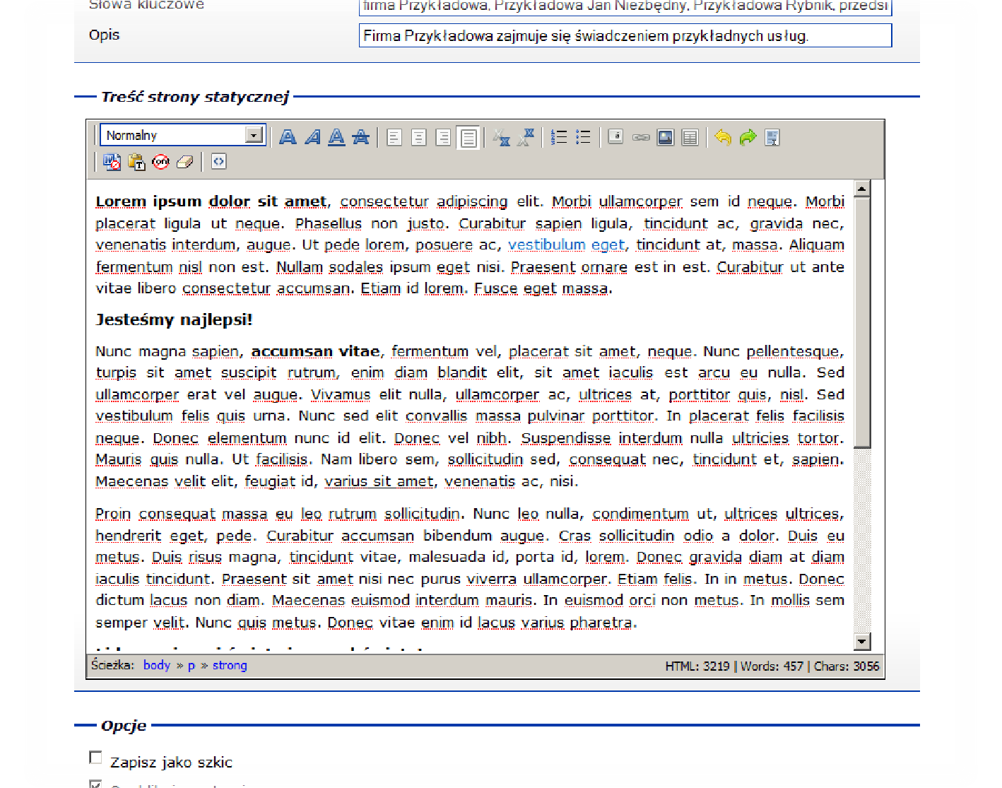Click the Jesteśmy najlepsi! heading
This screenshot has height=788, width=1002.
coord(174,319)
